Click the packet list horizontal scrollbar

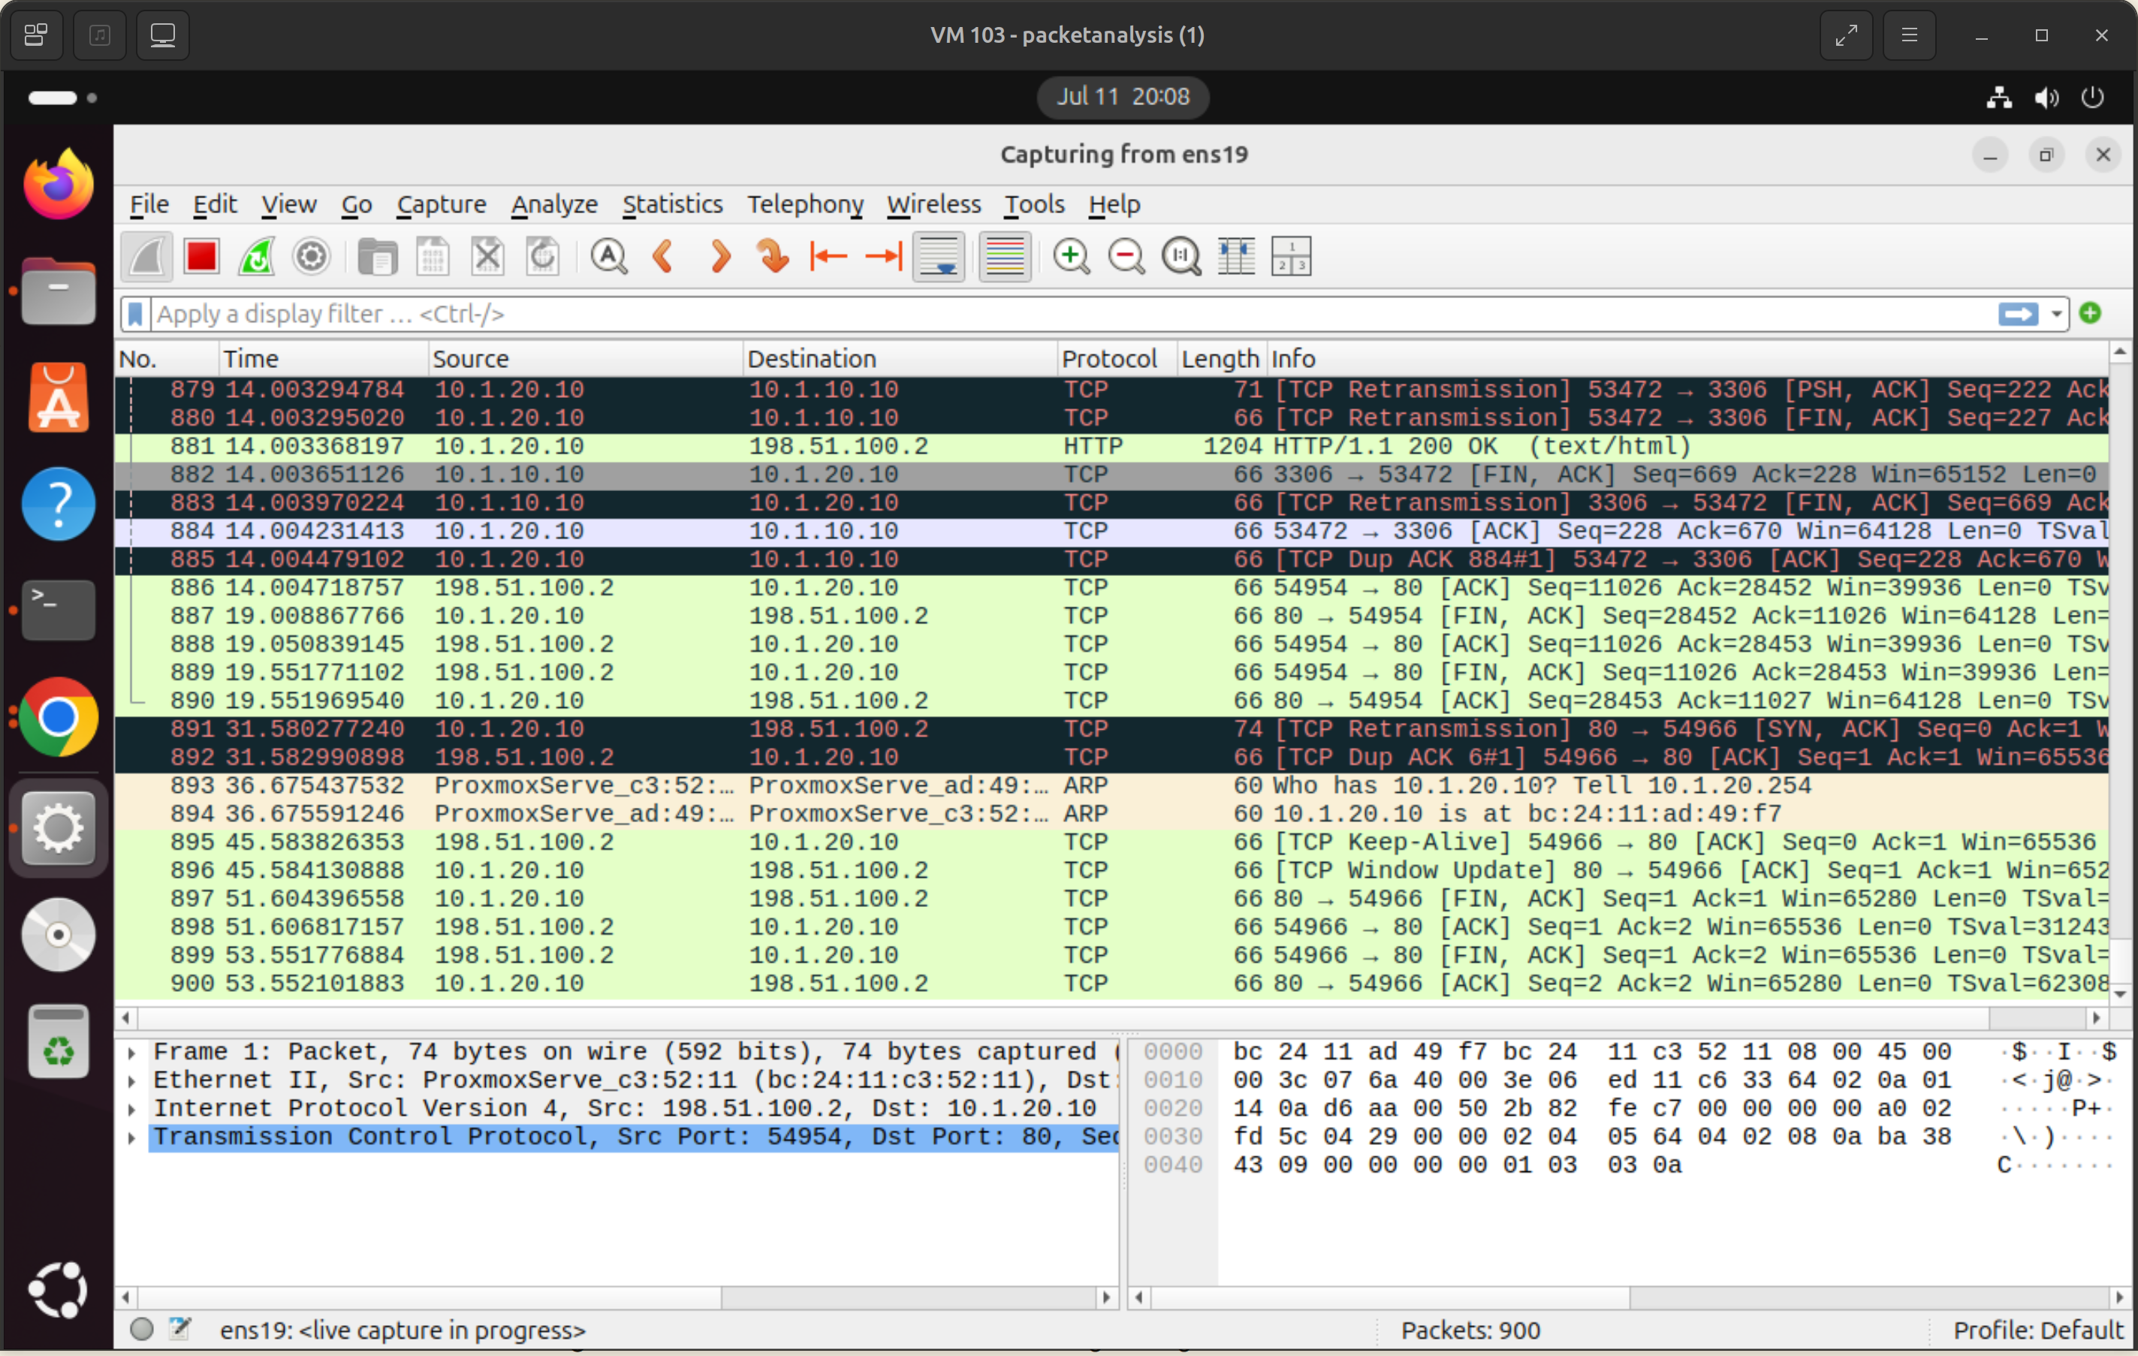click(1111, 1018)
